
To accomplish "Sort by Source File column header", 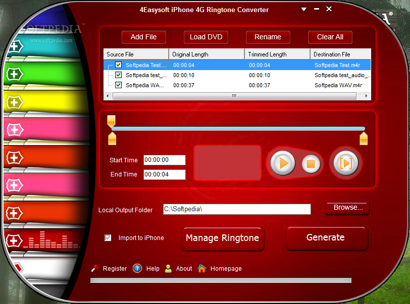I will click(136, 54).
